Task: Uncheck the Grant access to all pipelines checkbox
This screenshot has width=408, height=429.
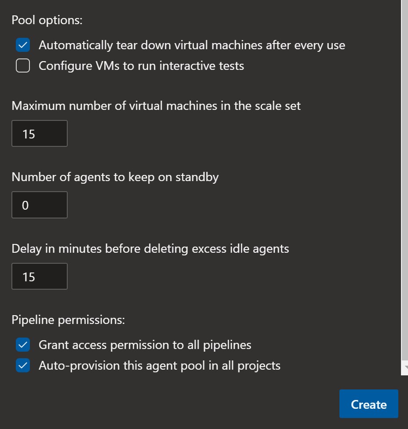Action: [23, 345]
